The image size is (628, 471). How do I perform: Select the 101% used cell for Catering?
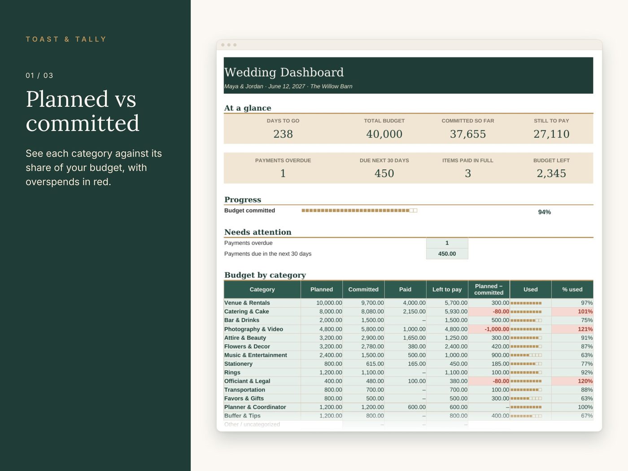click(572, 312)
